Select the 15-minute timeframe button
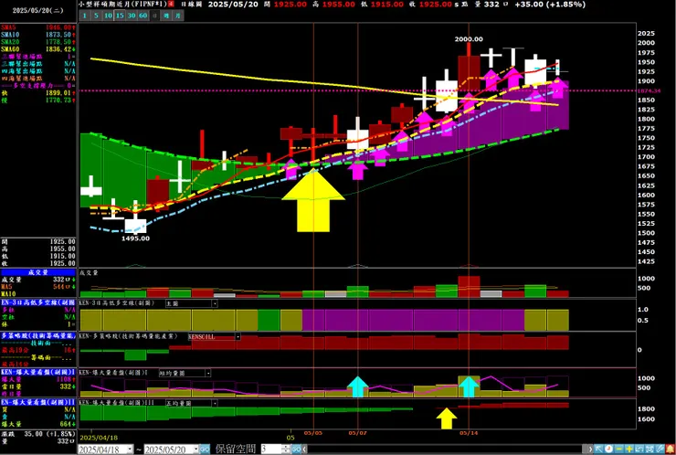676x455 pixels. (120, 16)
